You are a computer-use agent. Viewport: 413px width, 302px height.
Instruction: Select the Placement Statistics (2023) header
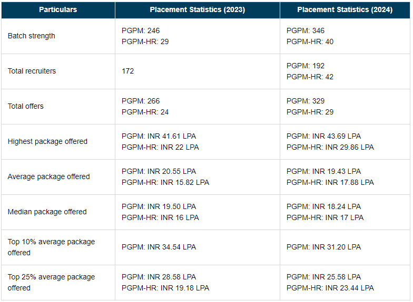(197, 10)
